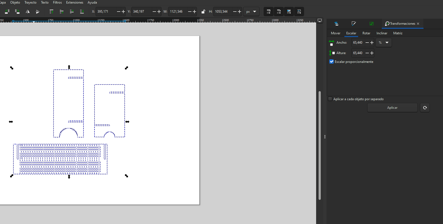
Task: Click the Altura value input field
Action: [x=358, y=53]
